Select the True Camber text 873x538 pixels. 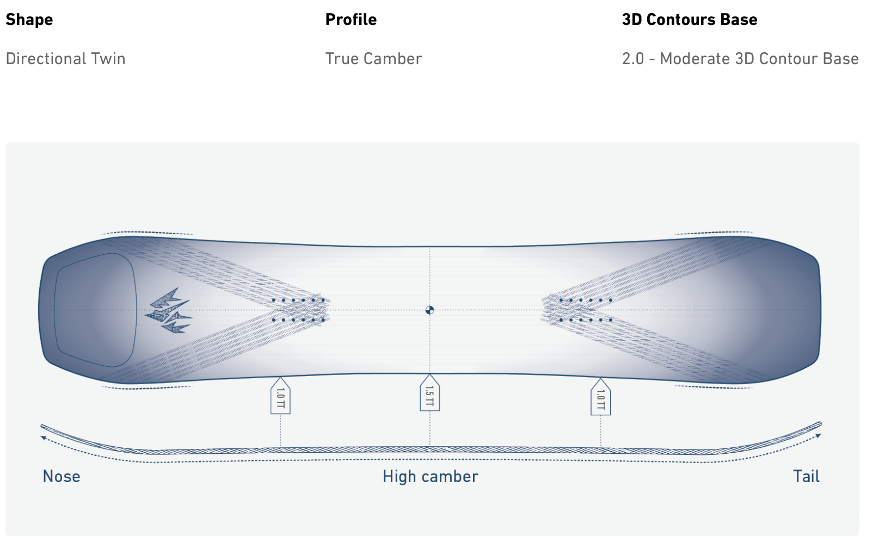(x=373, y=59)
